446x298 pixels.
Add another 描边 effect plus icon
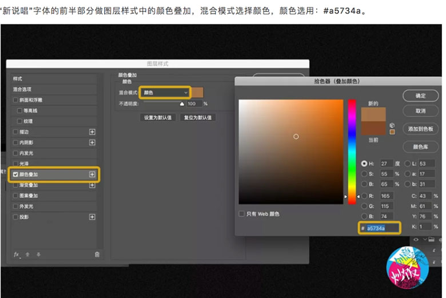tap(92, 132)
